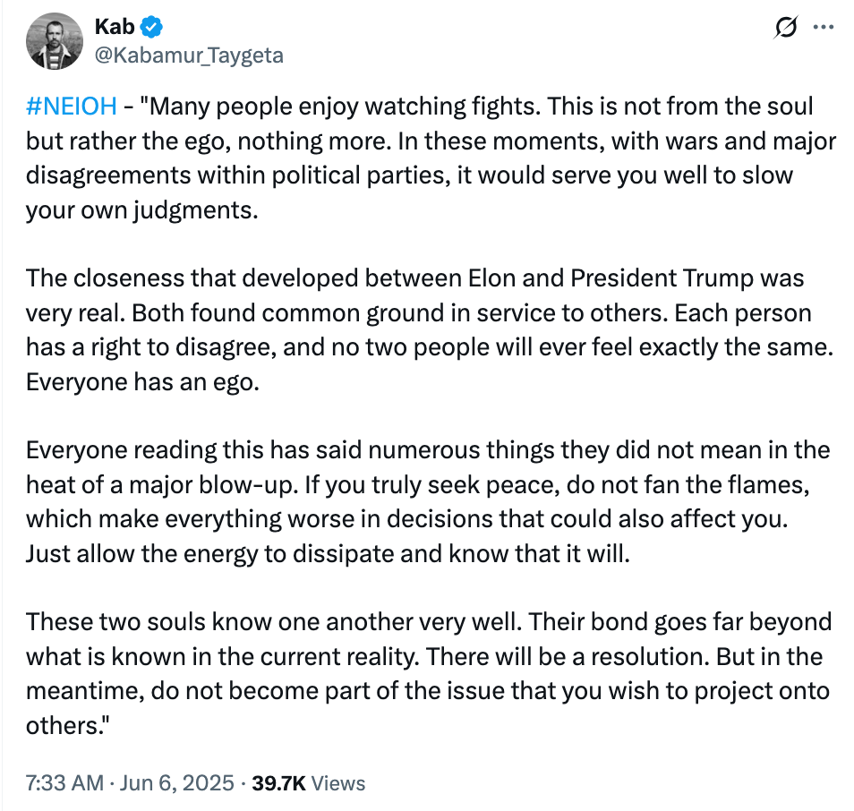This screenshot has width=854, height=811.
Task: Open the #NEIOH hashtag
Action: (72, 107)
